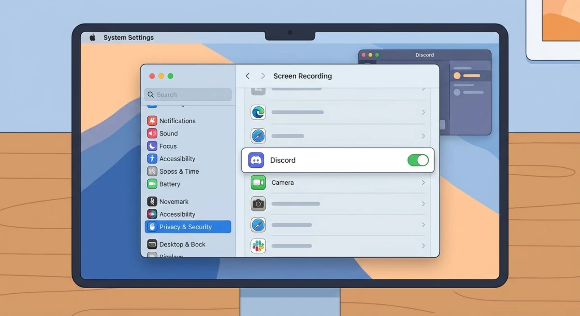
Task: Click the Desktop & Bock icon
Action: (152, 244)
